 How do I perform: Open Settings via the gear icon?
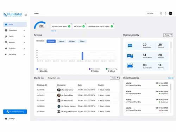[6, 119]
